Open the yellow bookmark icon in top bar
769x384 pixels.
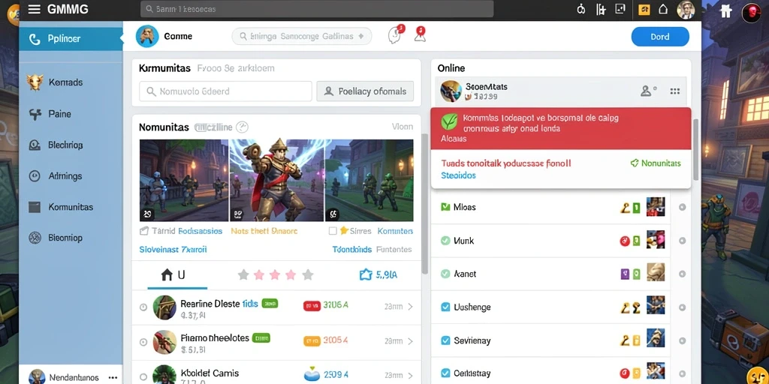click(644, 9)
